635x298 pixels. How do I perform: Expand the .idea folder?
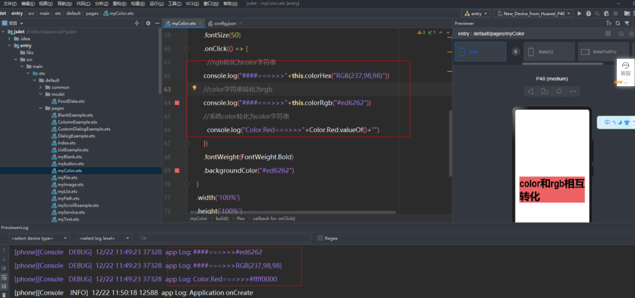[x=9, y=39]
